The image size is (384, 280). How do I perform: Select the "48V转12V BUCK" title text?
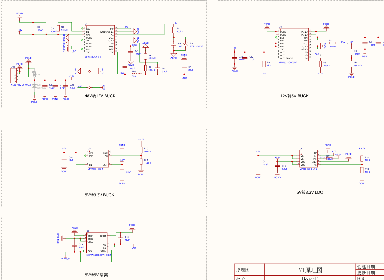click(100, 96)
